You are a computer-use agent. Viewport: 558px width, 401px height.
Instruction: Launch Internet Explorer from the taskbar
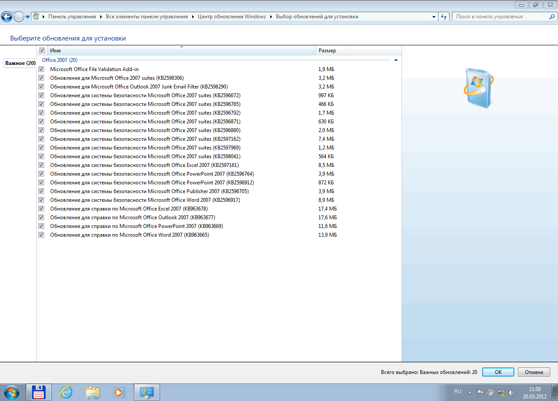(66, 392)
